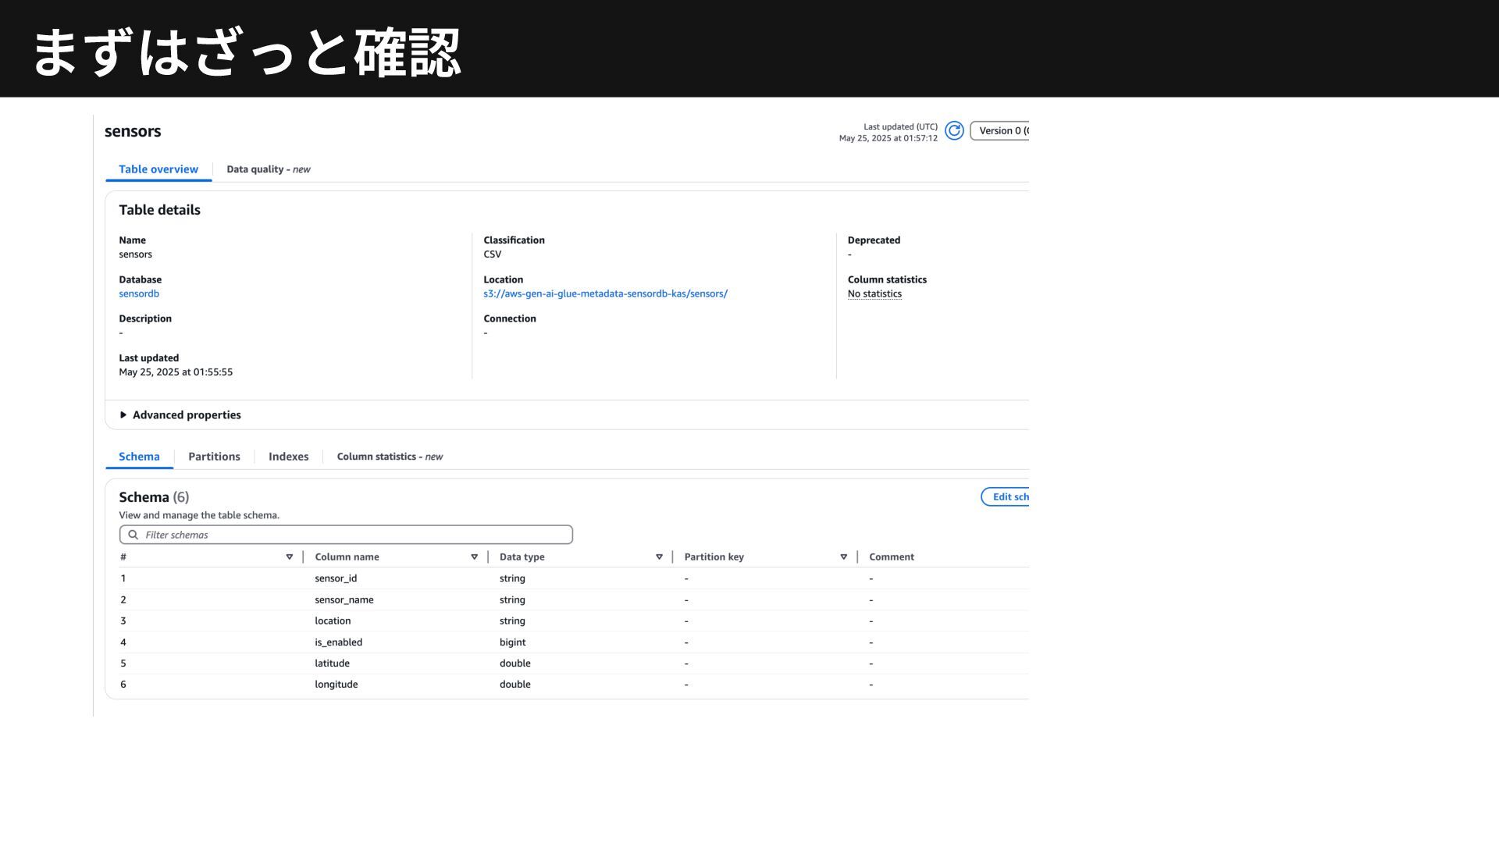Image resolution: width=1499 pixels, height=843 pixels.
Task: Click the No statistics link
Action: [x=874, y=294]
